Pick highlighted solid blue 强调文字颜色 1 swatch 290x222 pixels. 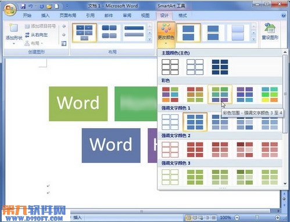pyautogui.click(x=195, y=122)
